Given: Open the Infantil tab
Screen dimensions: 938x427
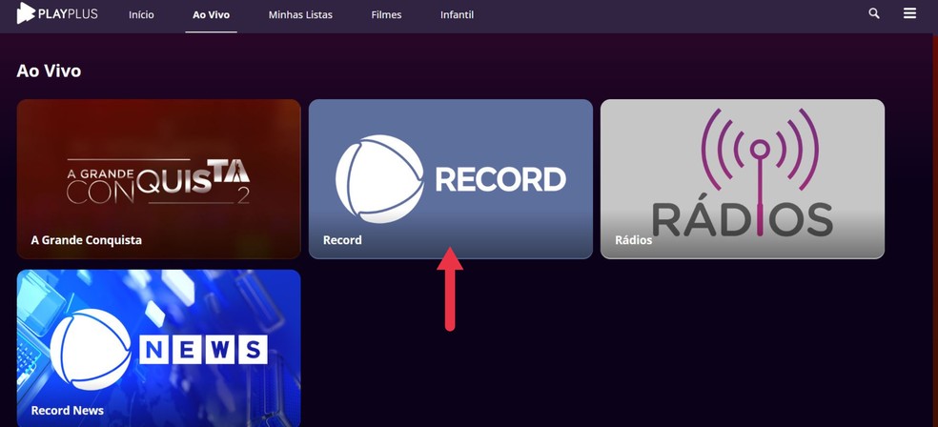Looking at the screenshot, I should (457, 15).
